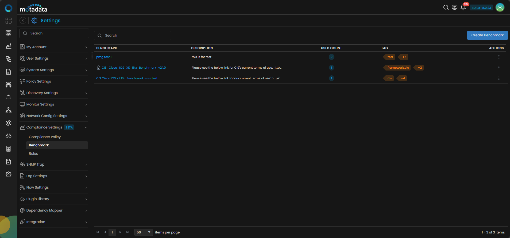The width and height of the screenshot is (510, 238).
Task: Click the '1 - 3 of 3 items' text
Action: tap(493, 232)
